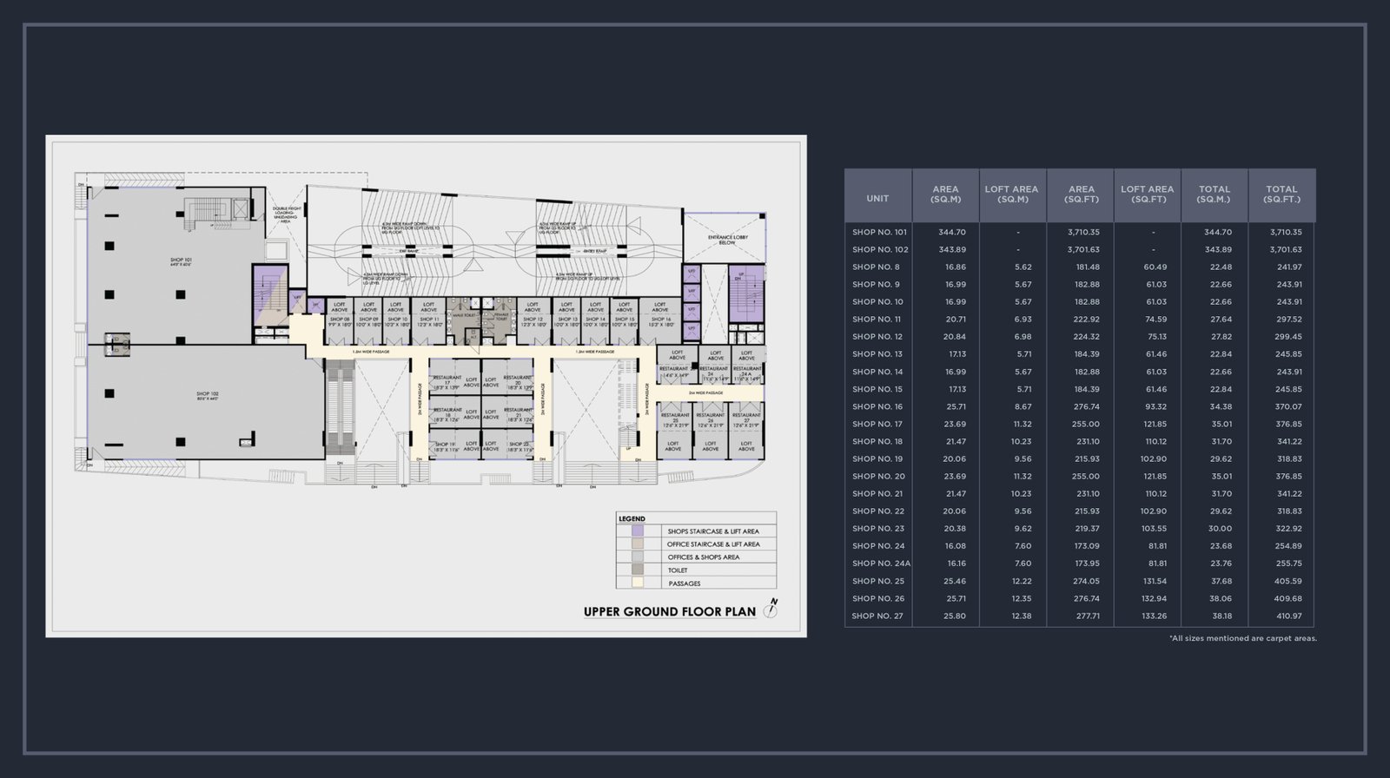Click the UNIT column header
Image resolution: width=1390 pixels, height=778 pixels.
877,198
